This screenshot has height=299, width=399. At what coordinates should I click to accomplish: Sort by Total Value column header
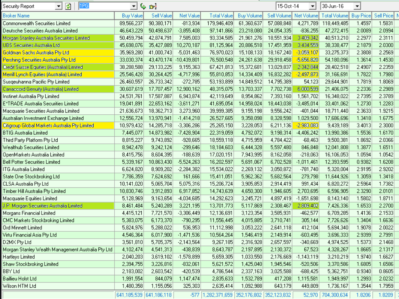coord(217,15)
